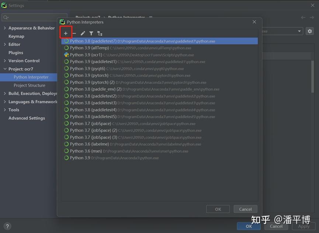Focus the Settings search field
Image resolution: width=319 pixels, height=233 pixels.
coord(34,17)
